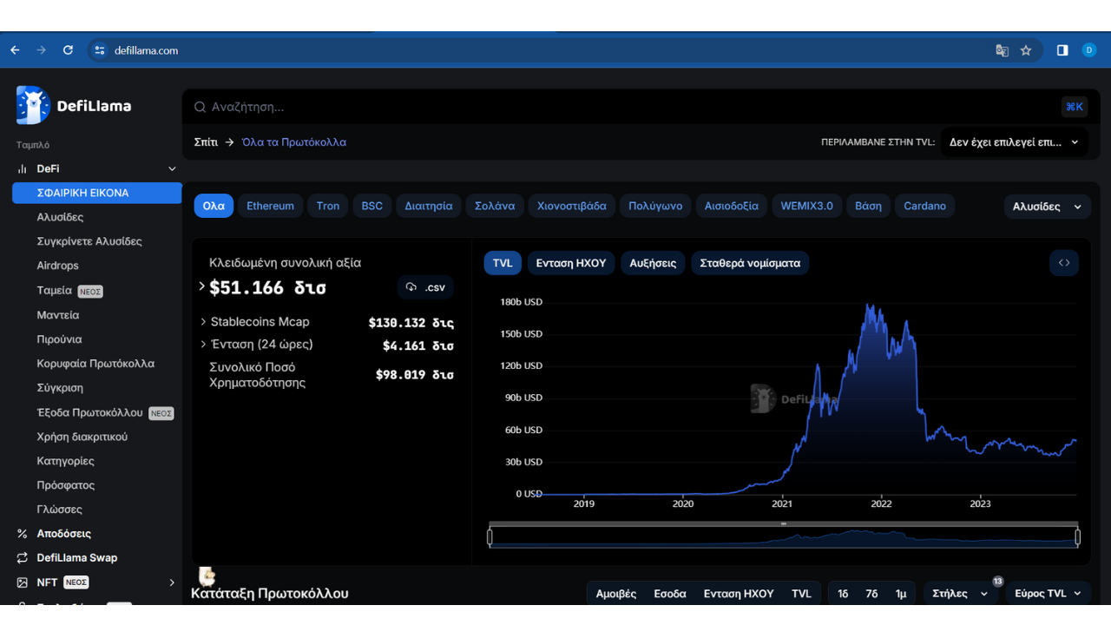
Task: Expand the $51.166 total value arrow
Action: pos(202,286)
